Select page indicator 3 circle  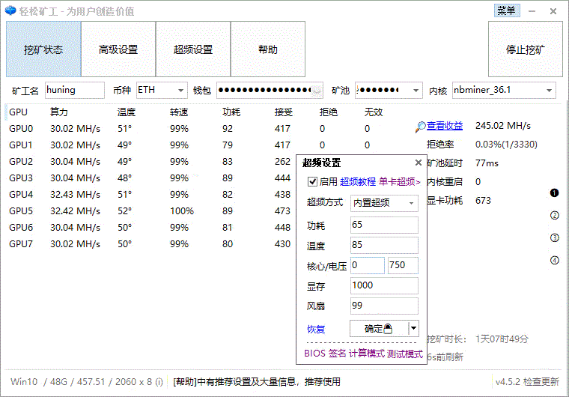coord(554,238)
